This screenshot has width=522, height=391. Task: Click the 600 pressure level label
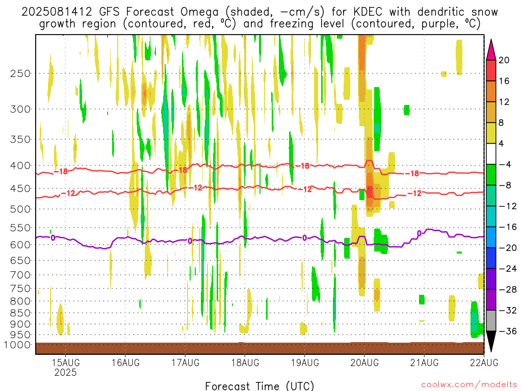[20, 245]
